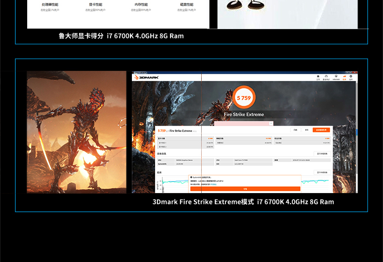Click the Load button beside Save
Viewport: 383px width, 262px height.
tap(296, 130)
